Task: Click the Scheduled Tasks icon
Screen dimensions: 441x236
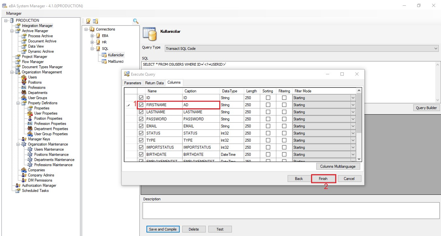Action: pos(18,191)
